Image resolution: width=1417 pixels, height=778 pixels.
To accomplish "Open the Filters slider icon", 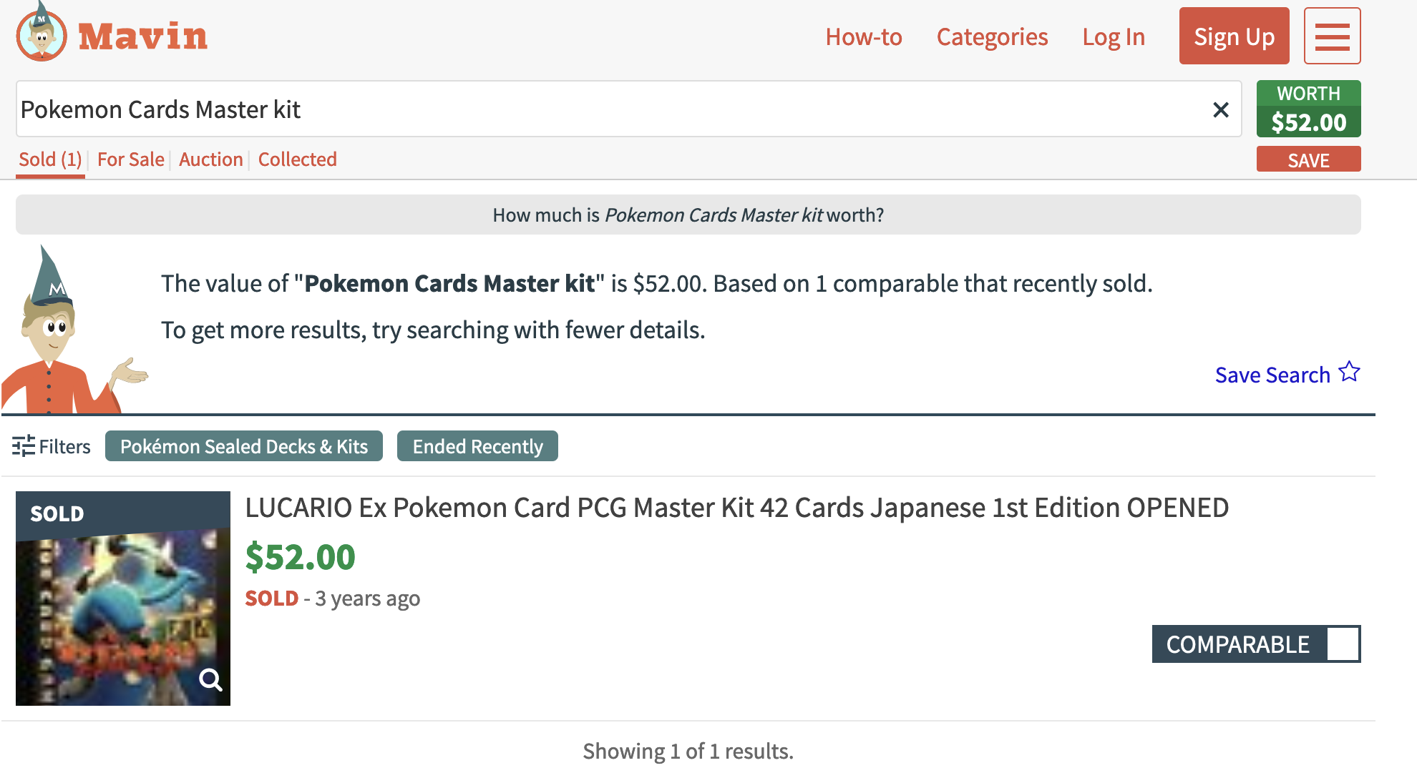I will 24,446.
